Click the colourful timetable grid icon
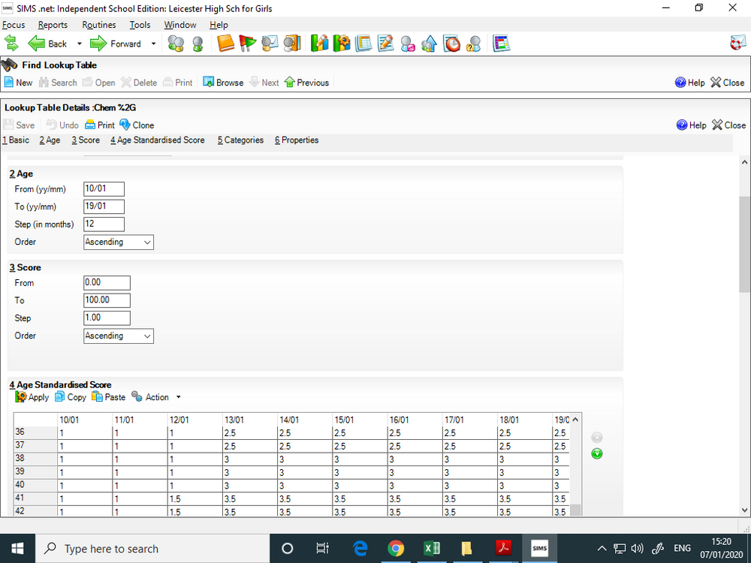Image resolution: width=751 pixels, height=563 pixels. pyautogui.click(x=502, y=44)
